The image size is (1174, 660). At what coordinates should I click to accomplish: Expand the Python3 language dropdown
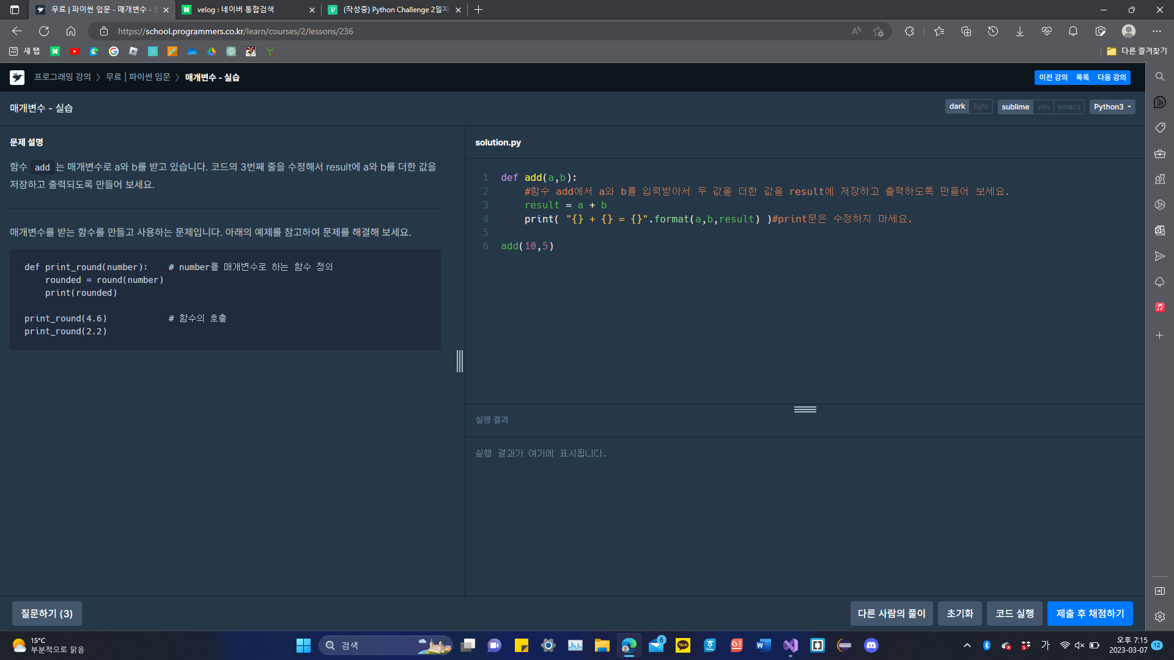tap(1112, 107)
